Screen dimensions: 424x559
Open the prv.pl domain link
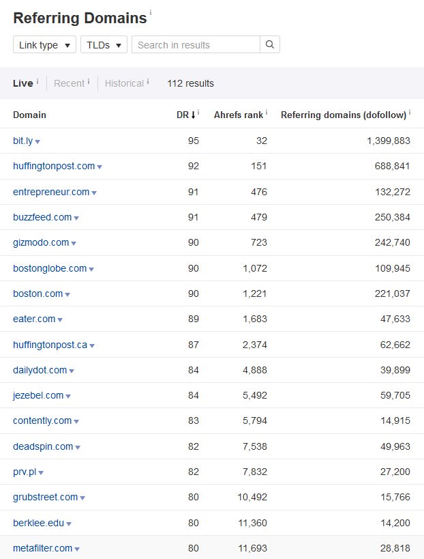[x=25, y=472]
